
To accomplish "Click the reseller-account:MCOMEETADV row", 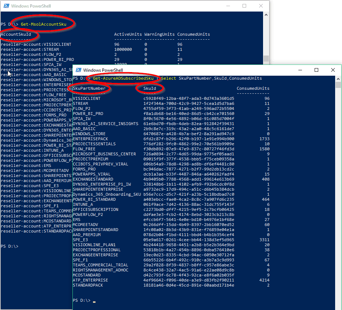I will [35, 170].
